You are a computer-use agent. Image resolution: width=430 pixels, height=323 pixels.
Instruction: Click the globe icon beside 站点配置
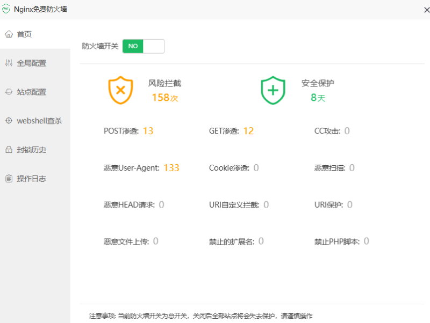(9, 92)
